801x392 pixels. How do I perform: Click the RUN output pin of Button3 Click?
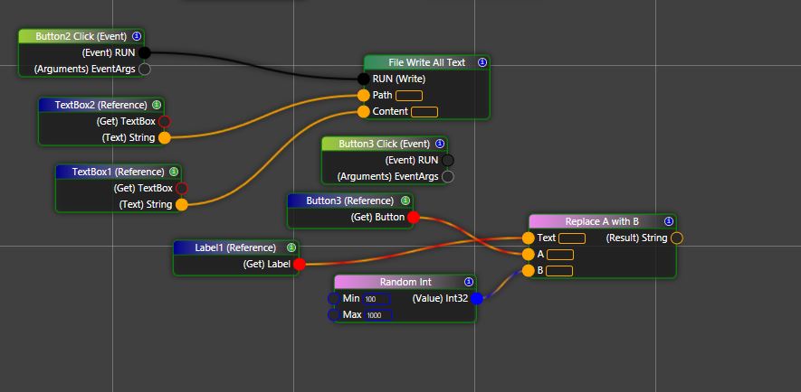[x=447, y=160]
